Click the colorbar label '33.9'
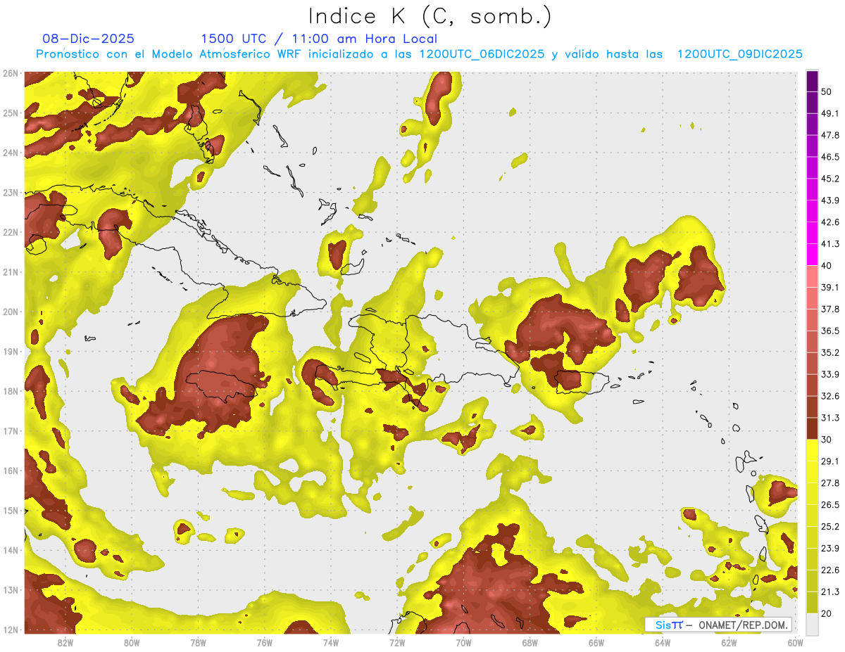Image resolution: width=845 pixels, height=652 pixels. (x=830, y=374)
